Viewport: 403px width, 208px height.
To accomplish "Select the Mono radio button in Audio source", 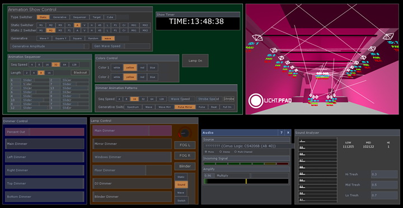I will pyautogui.click(x=206, y=151).
